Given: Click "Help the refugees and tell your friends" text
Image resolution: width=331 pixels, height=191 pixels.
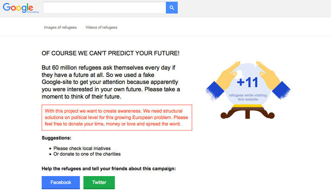Looking at the screenshot, I should pos(109,169).
